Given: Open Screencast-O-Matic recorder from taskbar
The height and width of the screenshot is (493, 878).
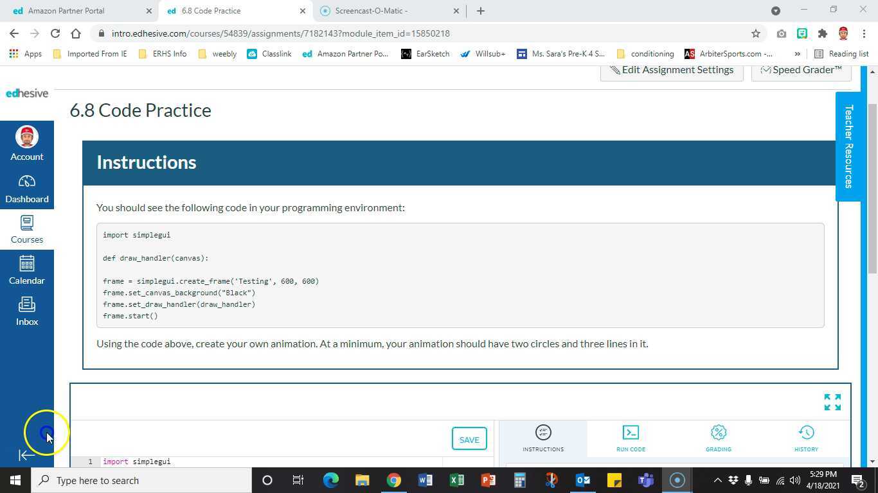Looking at the screenshot, I should click(x=677, y=480).
